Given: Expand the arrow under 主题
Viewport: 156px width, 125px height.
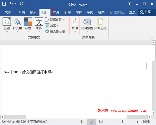Looking at the screenshot, I should tap(7, 32).
